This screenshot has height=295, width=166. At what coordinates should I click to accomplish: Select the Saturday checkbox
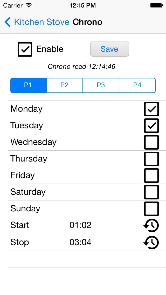tap(151, 192)
